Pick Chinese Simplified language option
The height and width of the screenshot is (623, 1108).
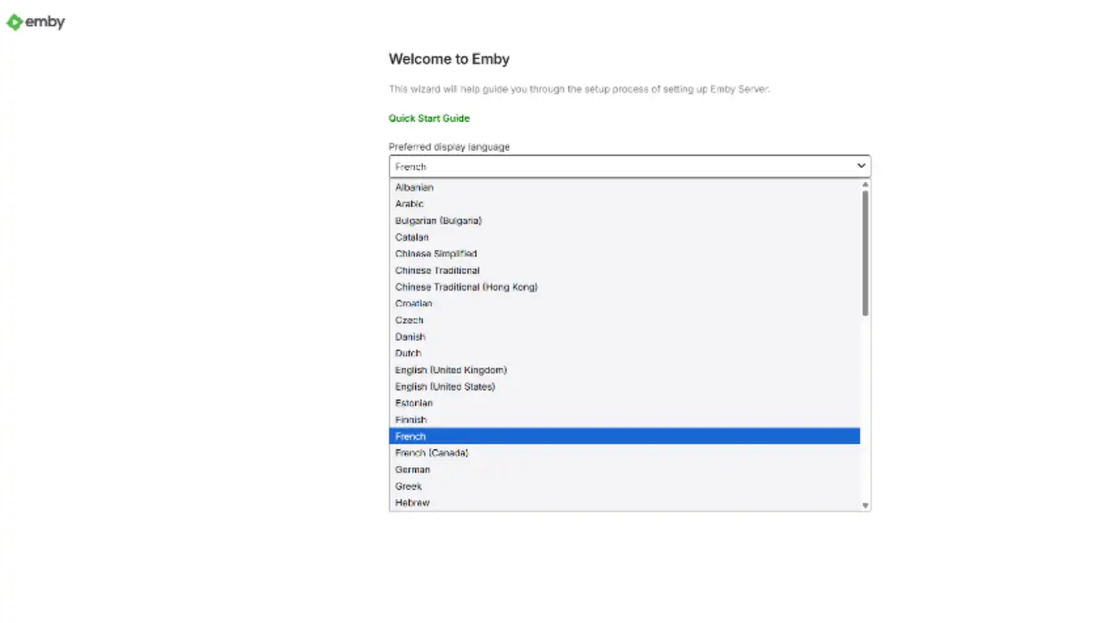625,254
